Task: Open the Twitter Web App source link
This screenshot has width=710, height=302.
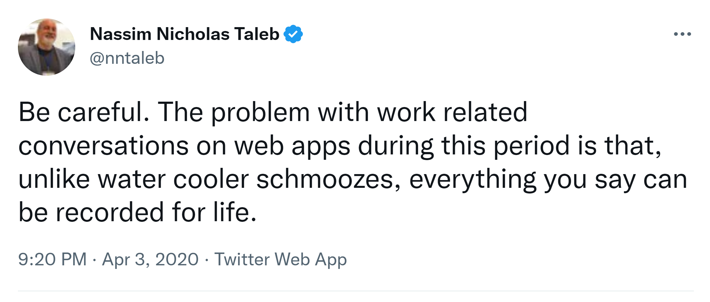Action: [281, 259]
